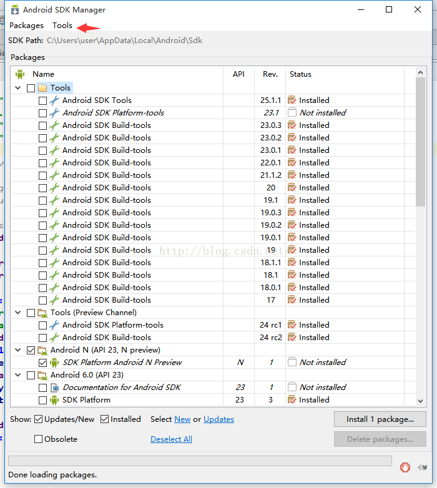
Task: Check the Tools folder checkbox
Action: coord(31,88)
